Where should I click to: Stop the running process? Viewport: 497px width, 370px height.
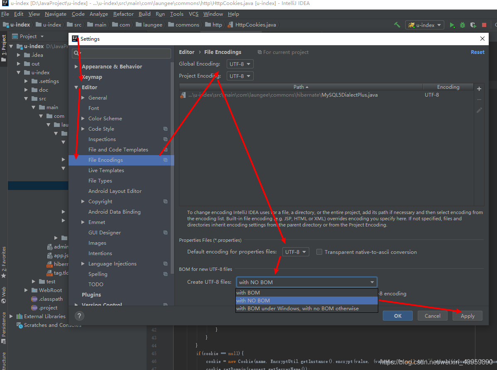click(484, 25)
